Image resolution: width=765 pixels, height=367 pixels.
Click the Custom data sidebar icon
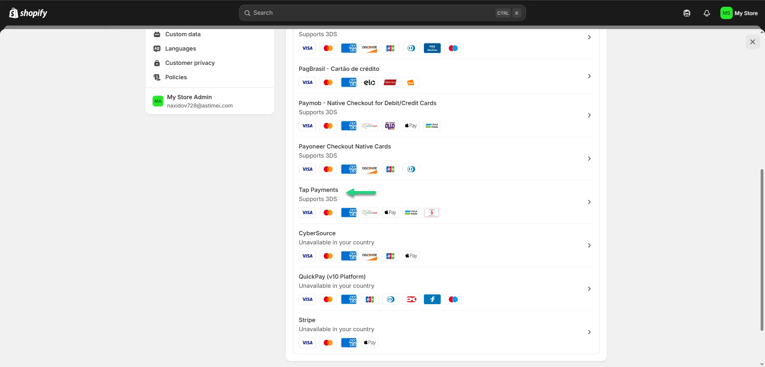point(157,34)
